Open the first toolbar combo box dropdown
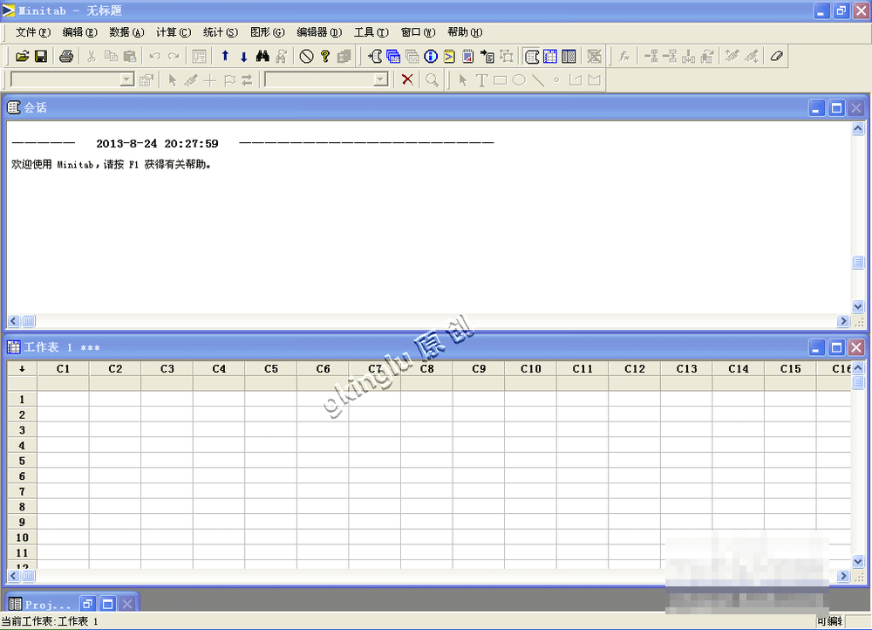872x630 pixels. (x=127, y=79)
